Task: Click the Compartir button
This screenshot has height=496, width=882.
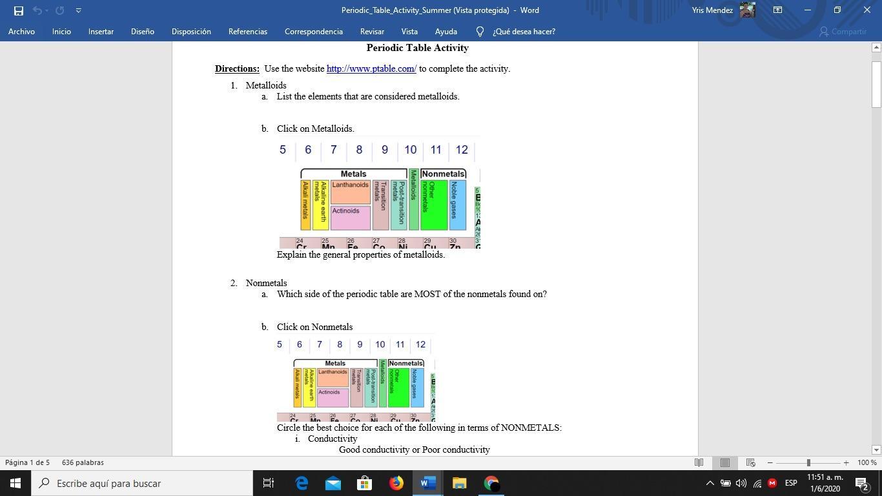Action: [844, 32]
